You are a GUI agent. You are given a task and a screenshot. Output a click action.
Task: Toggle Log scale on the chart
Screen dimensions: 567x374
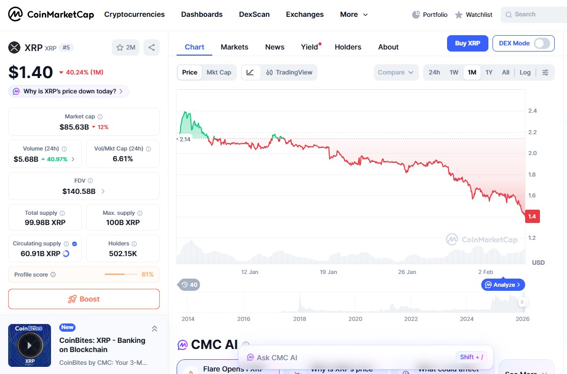(525, 72)
